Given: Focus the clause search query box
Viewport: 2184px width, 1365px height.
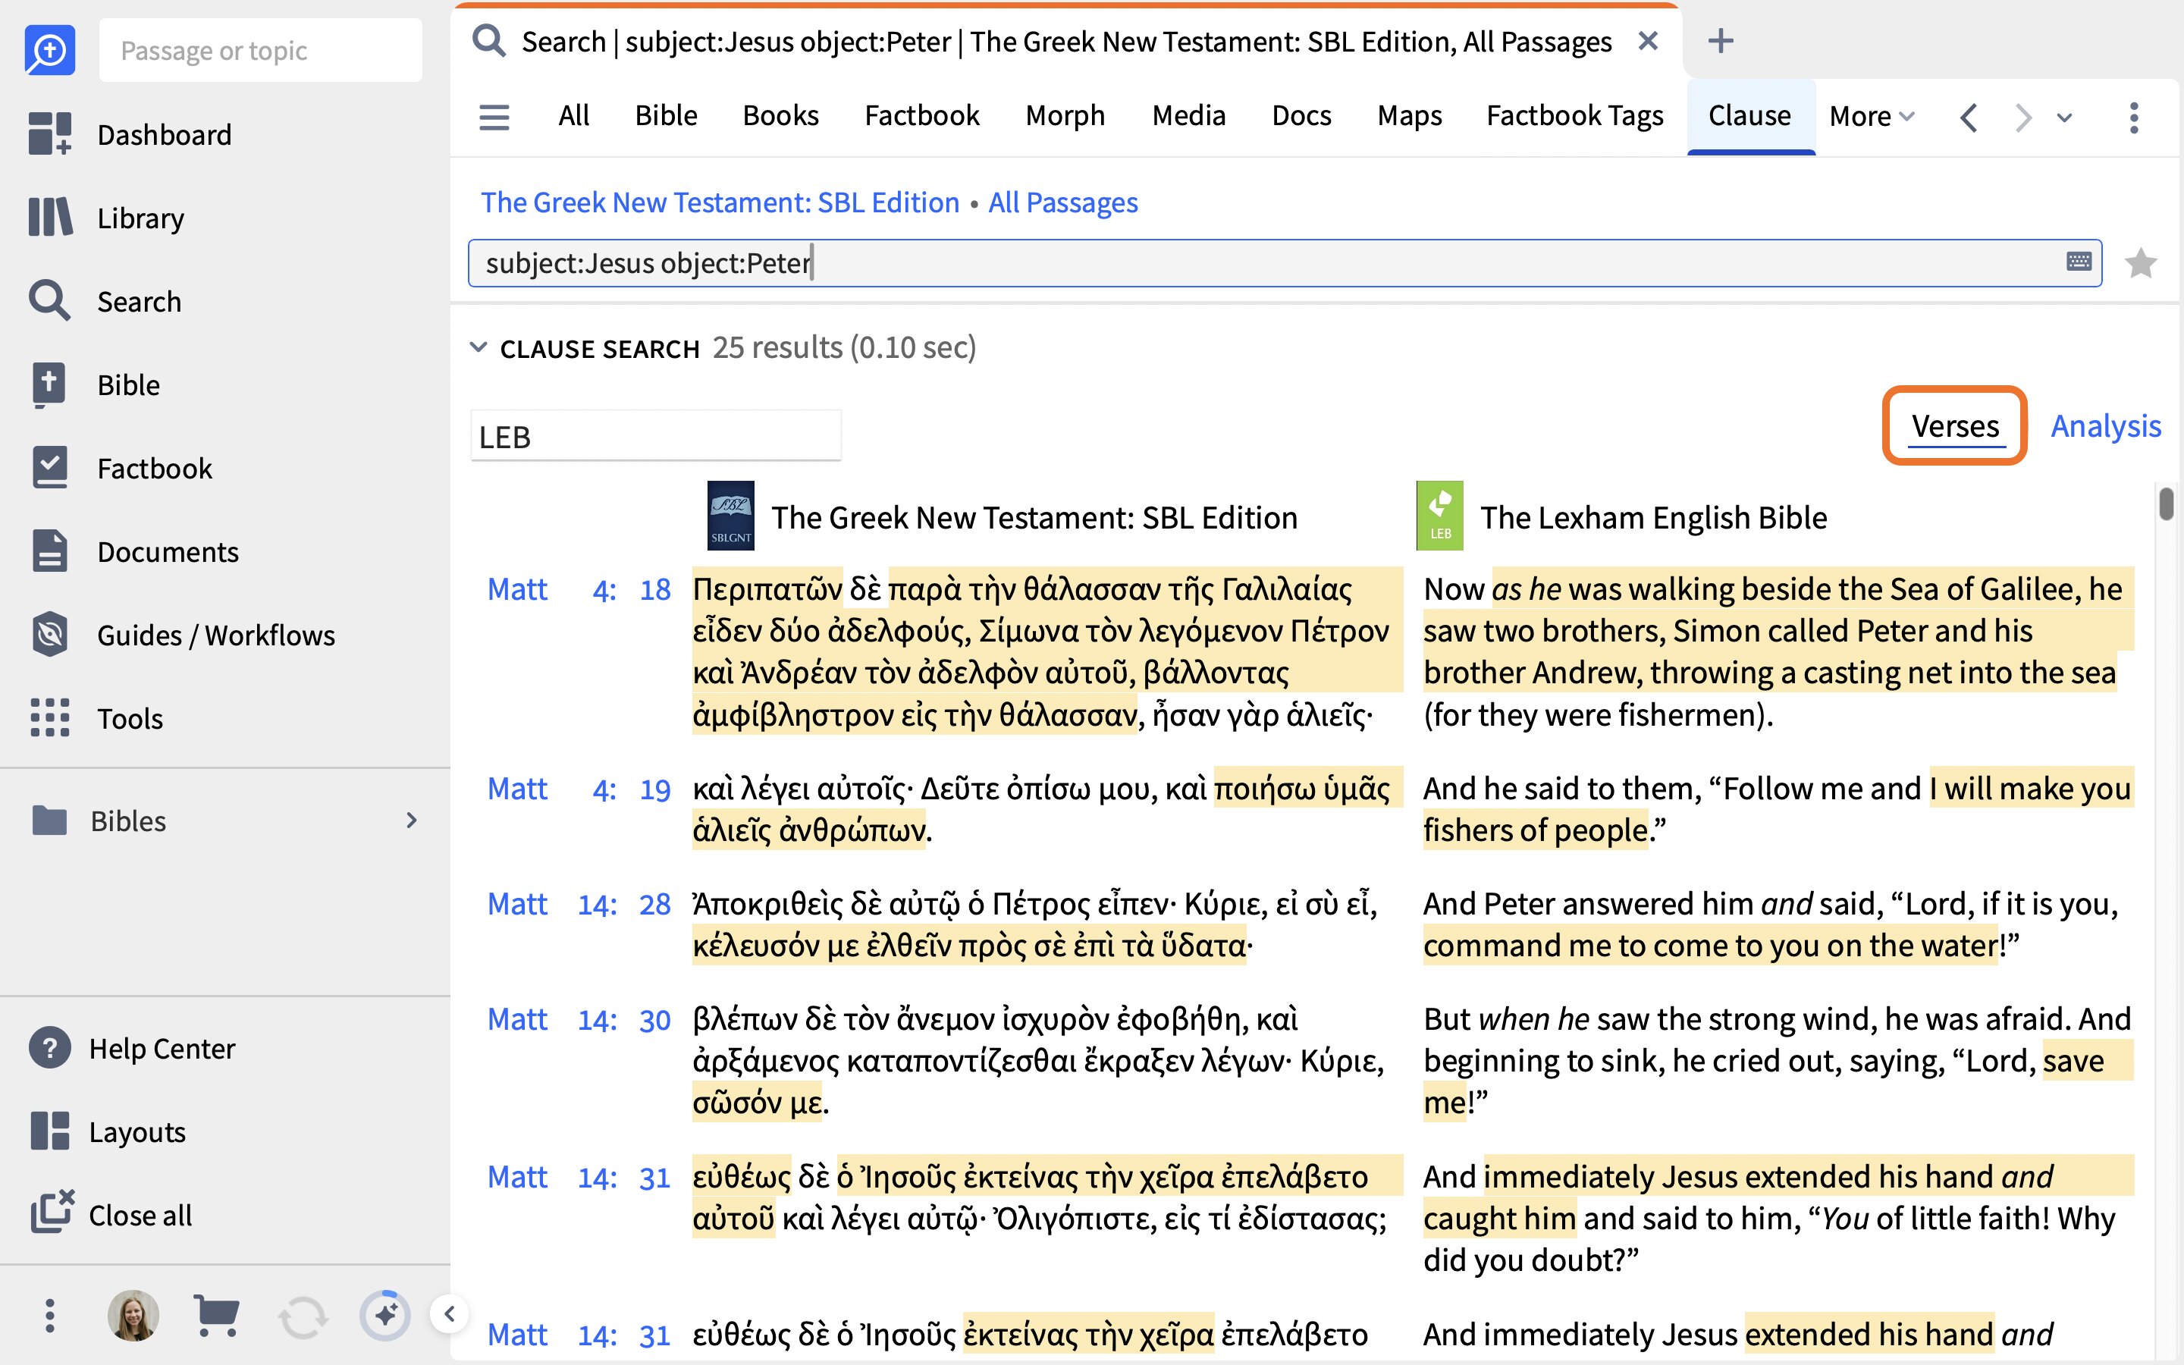Looking at the screenshot, I should click(x=1284, y=262).
